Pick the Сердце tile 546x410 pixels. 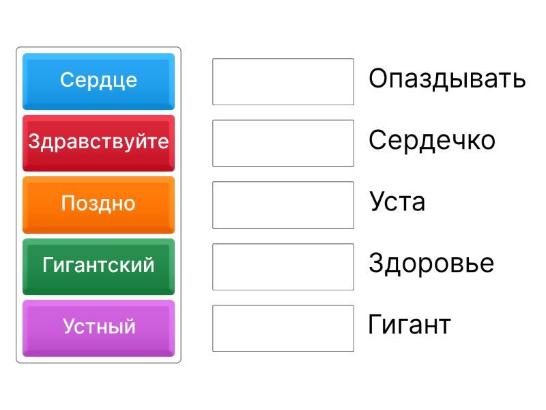tap(98, 81)
